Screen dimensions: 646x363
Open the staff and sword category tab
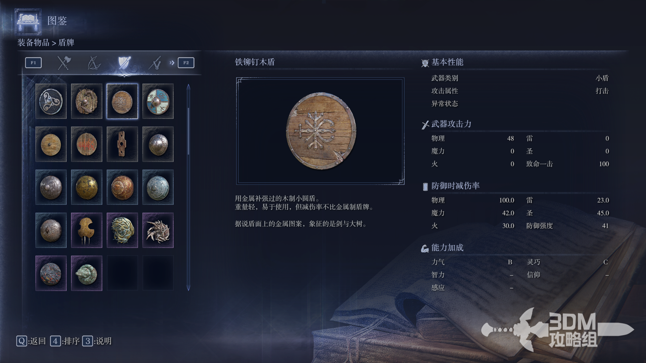pos(155,63)
